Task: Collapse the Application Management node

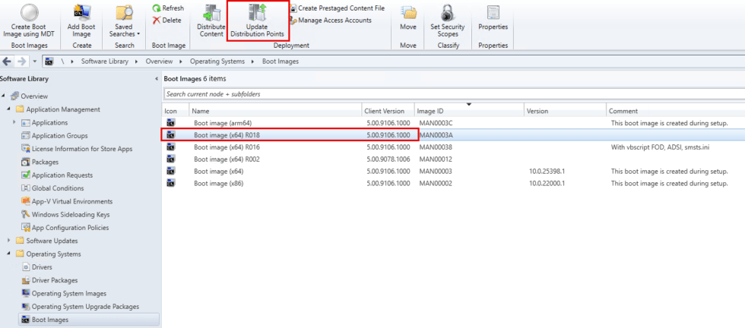Action: pyautogui.click(x=8, y=109)
